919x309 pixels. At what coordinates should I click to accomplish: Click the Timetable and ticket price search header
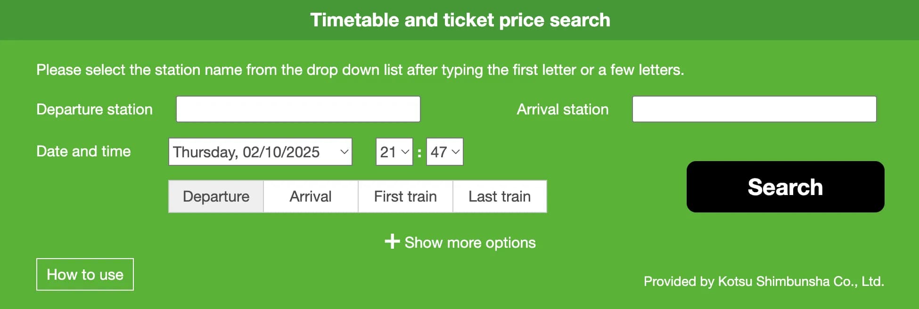459,20
